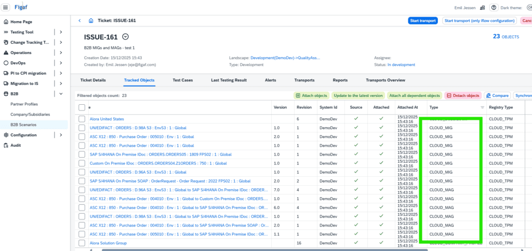Click the Detach objects button
The height and width of the screenshot is (251, 532).
(x=463, y=95)
